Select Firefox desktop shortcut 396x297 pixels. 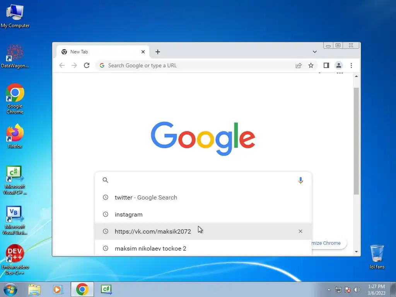pyautogui.click(x=15, y=136)
